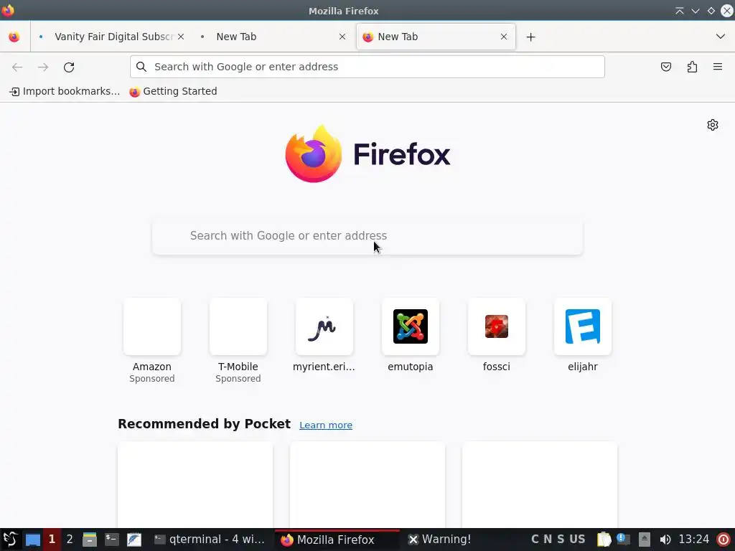Follow the Learn more link next to Pocket
Screen dimensions: 735x551
326,425
